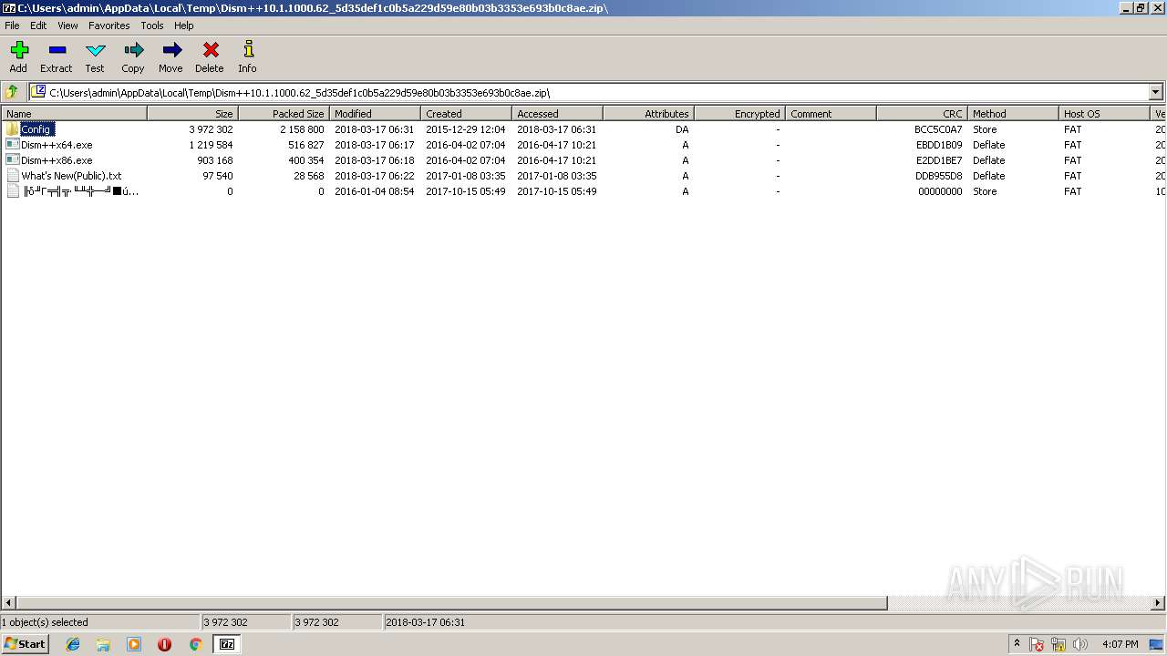The image size is (1167, 656).
Task: Click the horizontal scrollbar thumb
Action: (x=451, y=603)
